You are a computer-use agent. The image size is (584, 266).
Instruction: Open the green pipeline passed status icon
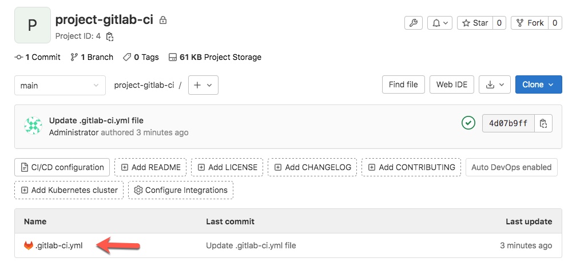point(468,123)
